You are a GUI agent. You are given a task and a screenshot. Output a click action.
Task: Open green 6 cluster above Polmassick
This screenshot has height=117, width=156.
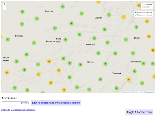133,53
